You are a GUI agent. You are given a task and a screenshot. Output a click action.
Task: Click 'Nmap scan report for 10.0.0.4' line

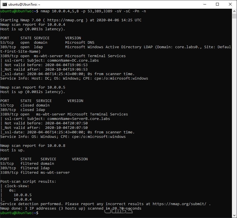tap(33, 25)
